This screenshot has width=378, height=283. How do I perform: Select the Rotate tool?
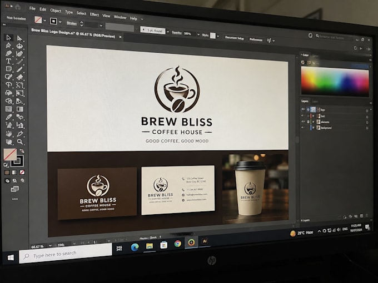coord(9,85)
